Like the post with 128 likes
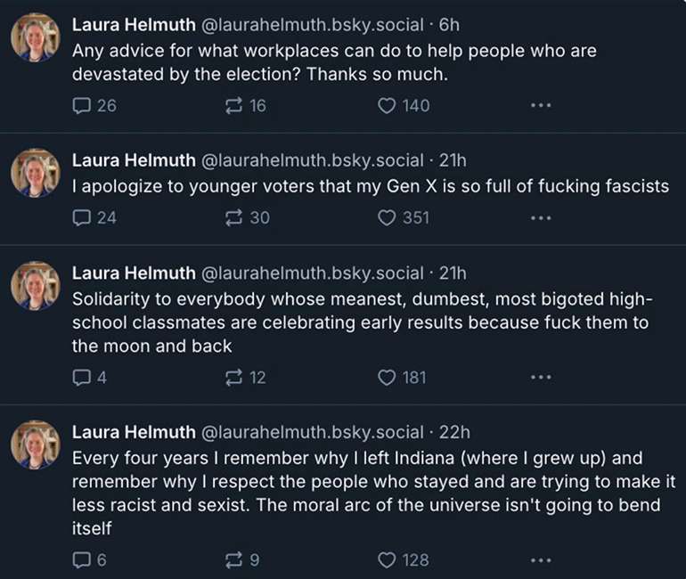686x579 pixels. (x=388, y=559)
